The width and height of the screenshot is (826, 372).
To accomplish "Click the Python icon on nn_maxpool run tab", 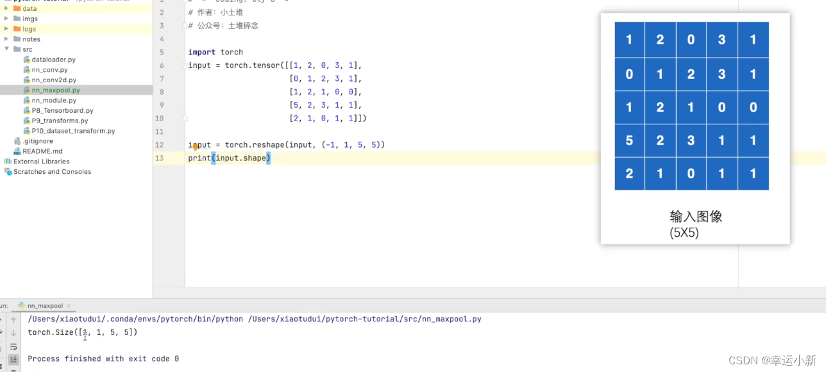I will [22, 306].
